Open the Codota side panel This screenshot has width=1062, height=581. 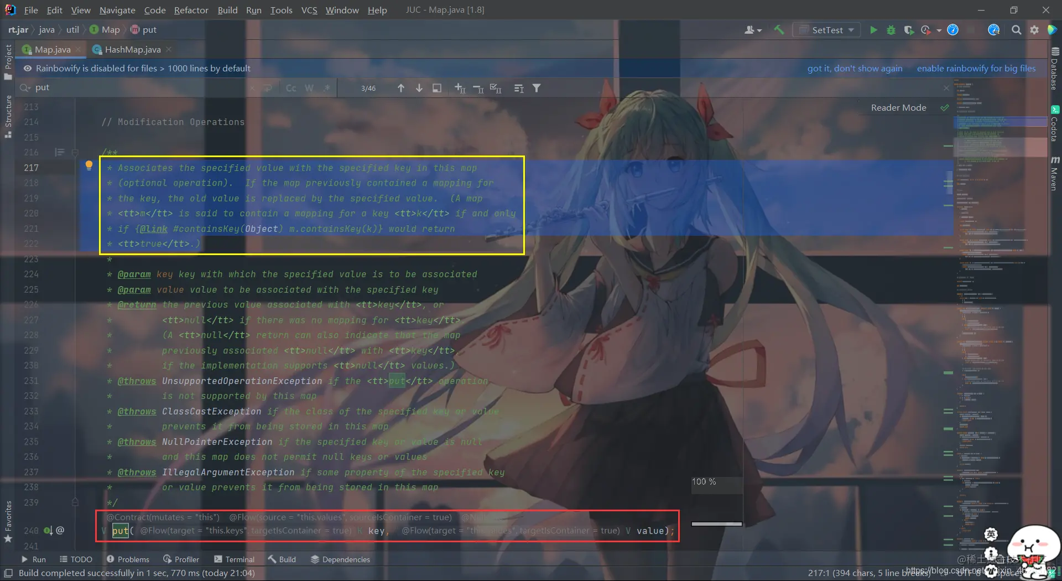[x=1055, y=123]
